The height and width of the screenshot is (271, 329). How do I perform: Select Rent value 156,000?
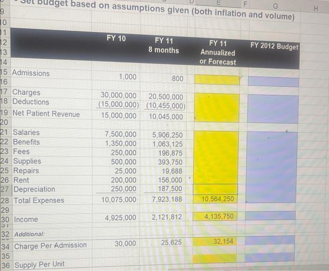point(170,180)
